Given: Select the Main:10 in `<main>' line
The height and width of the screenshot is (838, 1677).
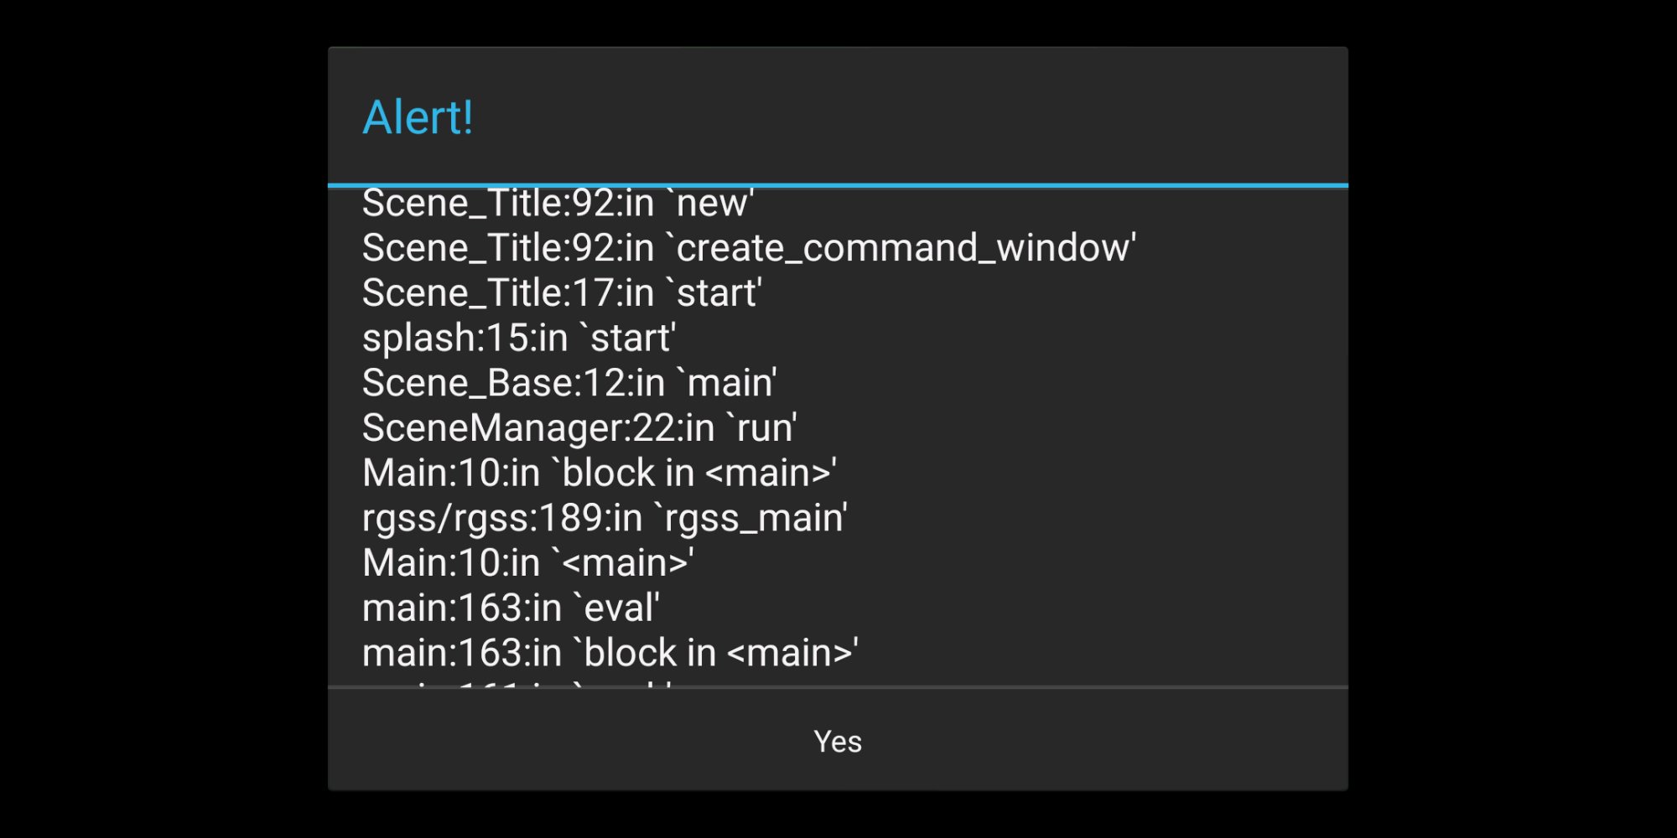Looking at the screenshot, I should click(x=527, y=563).
